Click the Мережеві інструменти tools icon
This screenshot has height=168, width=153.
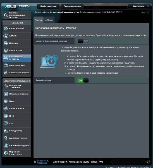click(x=6, y=153)
